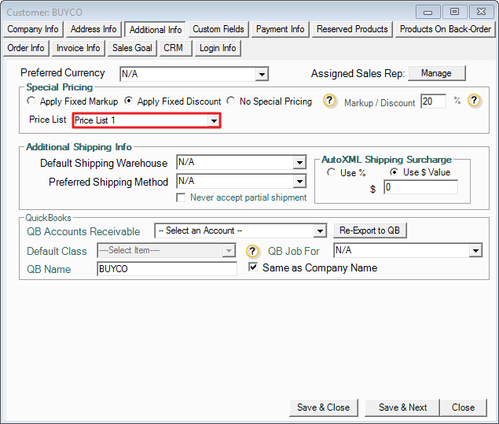Click help icon beside Markup / Discount percent
Viewport: 499px width, 424px height.
[x=474, y=101]
